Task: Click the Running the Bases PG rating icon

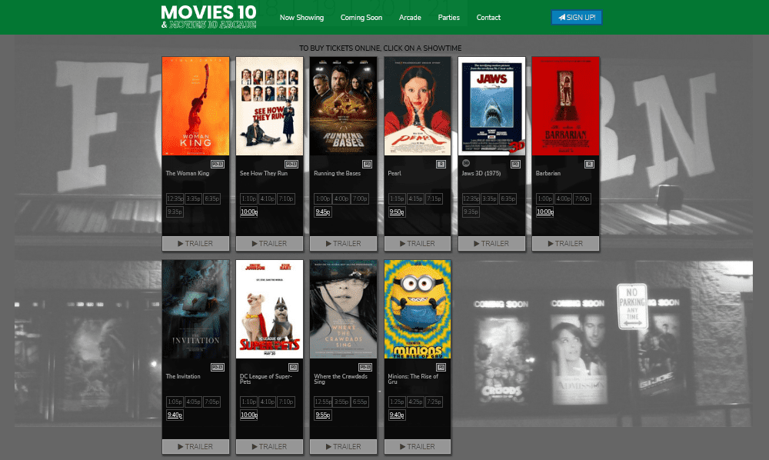Action: pyautogui.click(x=368, y=165)
